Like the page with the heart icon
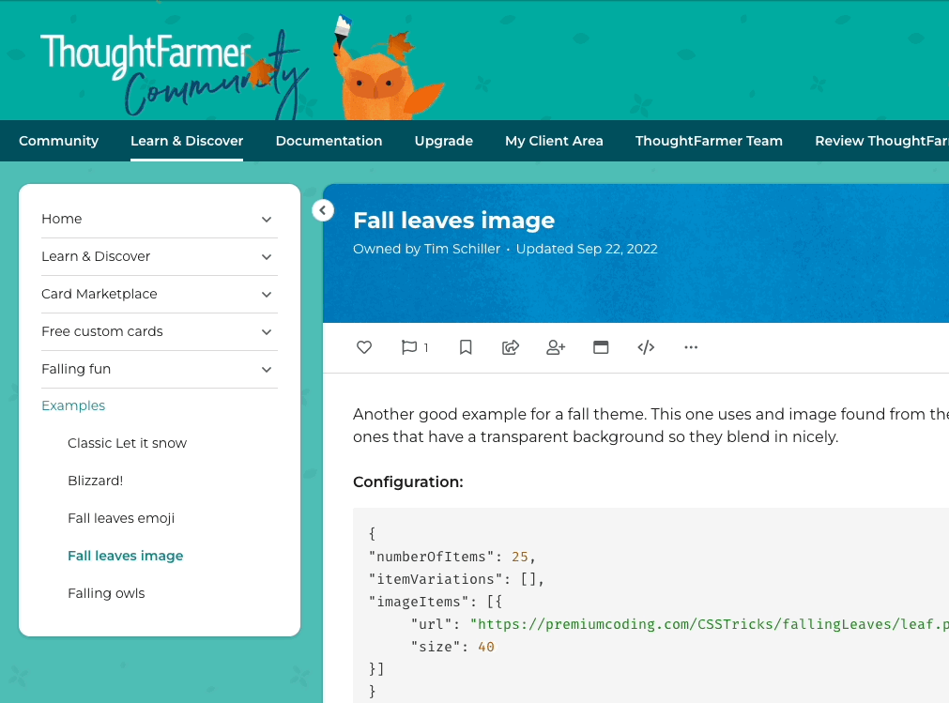The height and width of the screenshot is (703, 949). [364, 347]
